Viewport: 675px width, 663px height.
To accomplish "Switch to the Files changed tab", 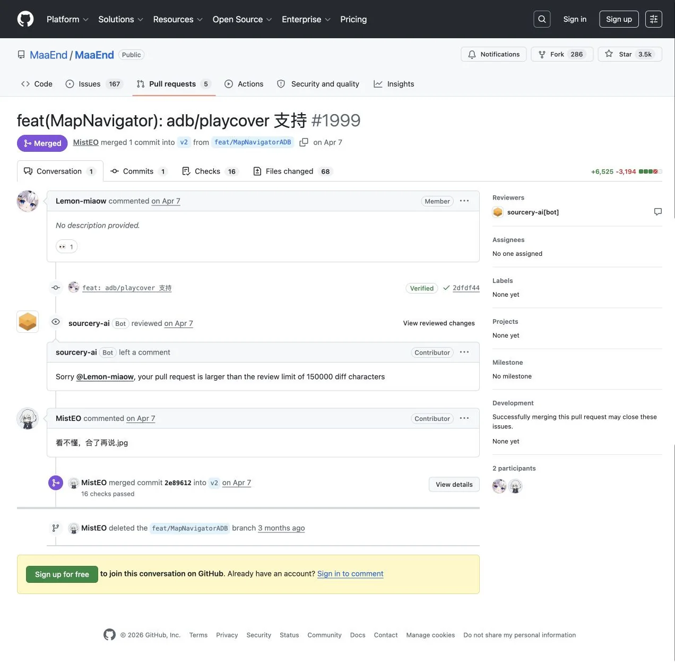I will point(293,171).
